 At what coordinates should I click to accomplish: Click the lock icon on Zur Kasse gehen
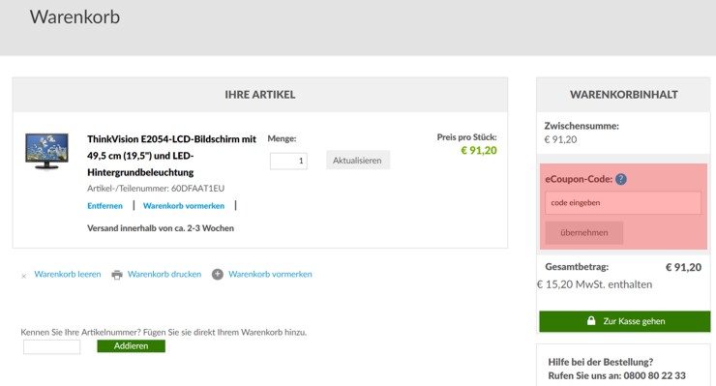(591, 320)
